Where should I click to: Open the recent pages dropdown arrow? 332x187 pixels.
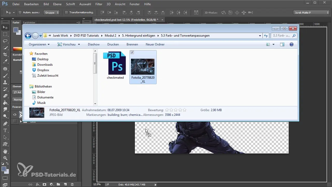click(40, 36)
